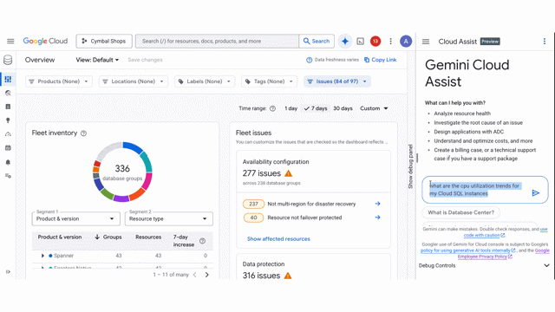
Task: Select the 1 day time range
Action: point(291,108)
